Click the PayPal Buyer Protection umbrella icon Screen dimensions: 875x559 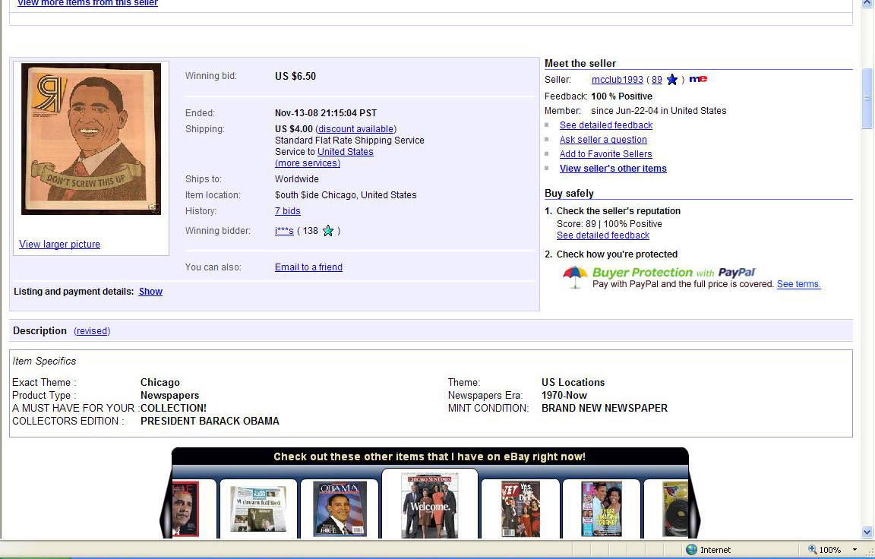tap(575, 276)
